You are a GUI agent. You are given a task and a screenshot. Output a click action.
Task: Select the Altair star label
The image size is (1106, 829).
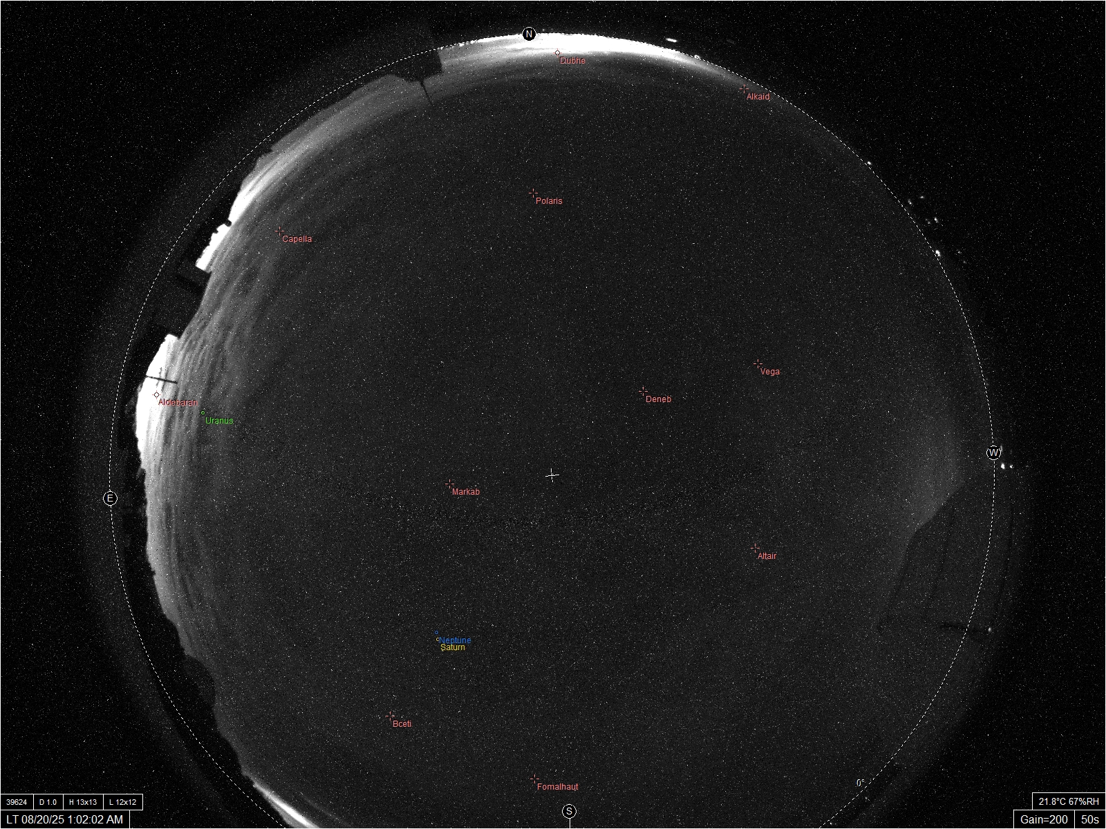pos(767,556)
